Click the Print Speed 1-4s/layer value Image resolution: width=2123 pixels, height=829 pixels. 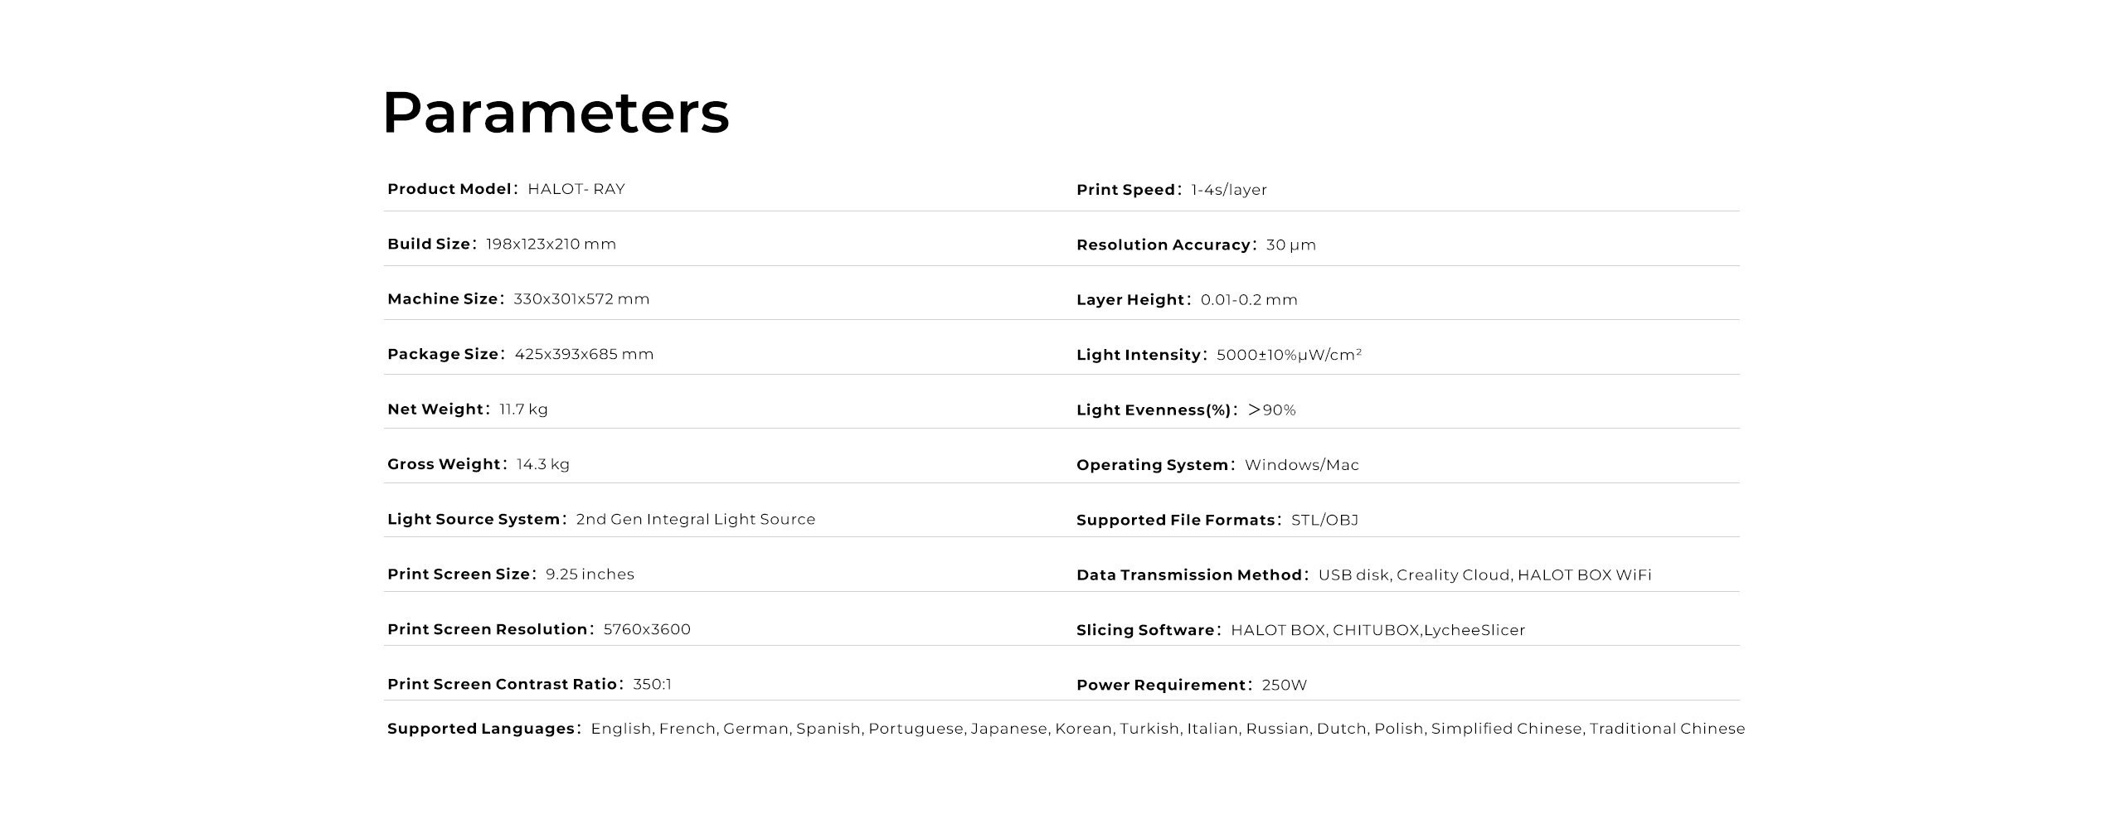pyautogui.click(x=1229, y=190)
